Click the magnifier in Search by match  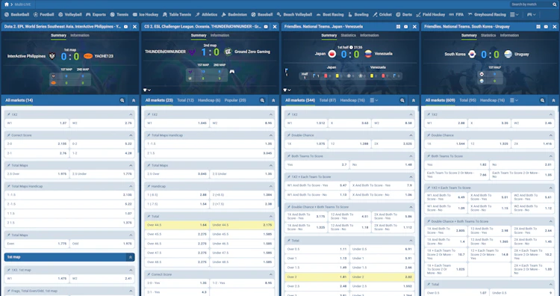point(555,4)
